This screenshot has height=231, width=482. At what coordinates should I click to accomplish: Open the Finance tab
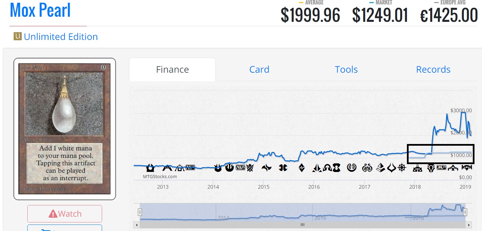pyautogui.click(x=172, y=70)
